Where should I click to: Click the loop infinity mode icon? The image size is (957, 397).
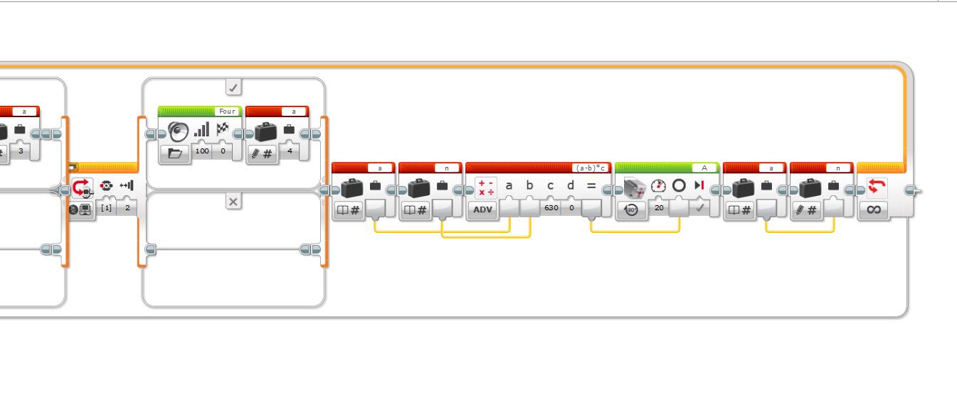tap(874, 210)
